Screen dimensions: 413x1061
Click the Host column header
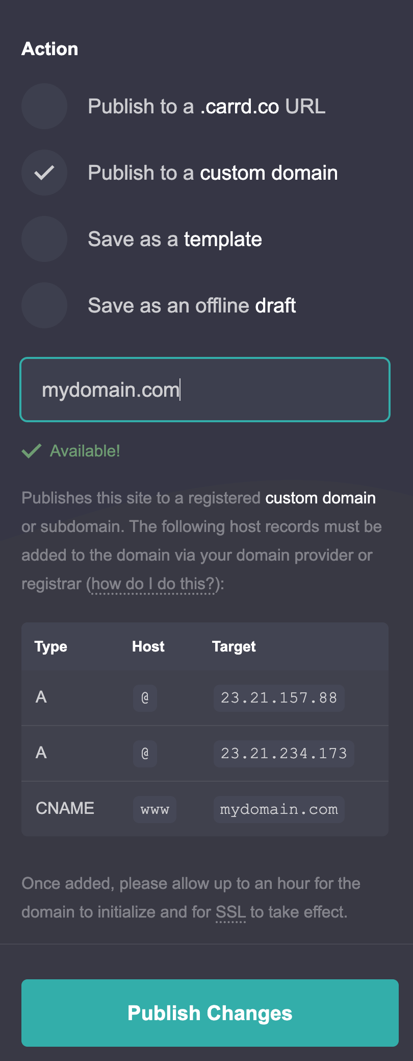coord(148,646)
